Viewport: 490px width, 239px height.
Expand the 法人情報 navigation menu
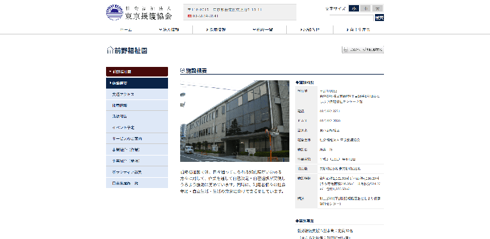pyautogui.click(x=169, y=29)
